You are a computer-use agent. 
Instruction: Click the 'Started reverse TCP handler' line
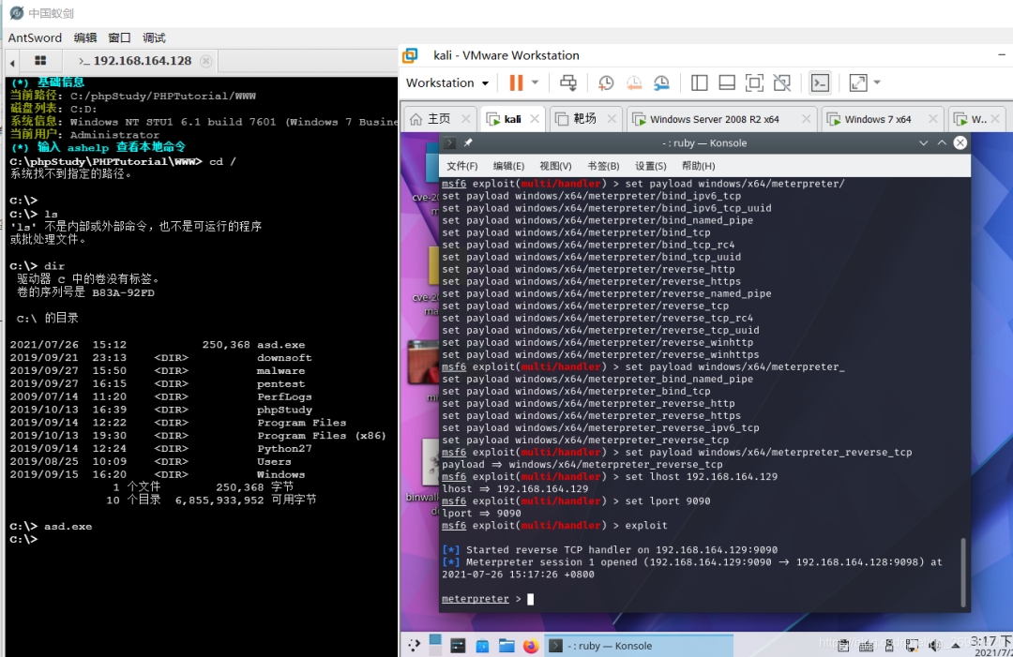tap(610, 550)
